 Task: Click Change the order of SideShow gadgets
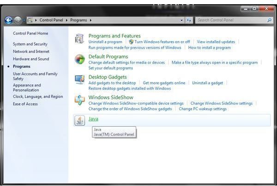[130, 109]
